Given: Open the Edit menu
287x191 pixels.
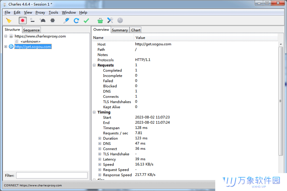Looking at the screenshot, I should click(x=17, y=13).
